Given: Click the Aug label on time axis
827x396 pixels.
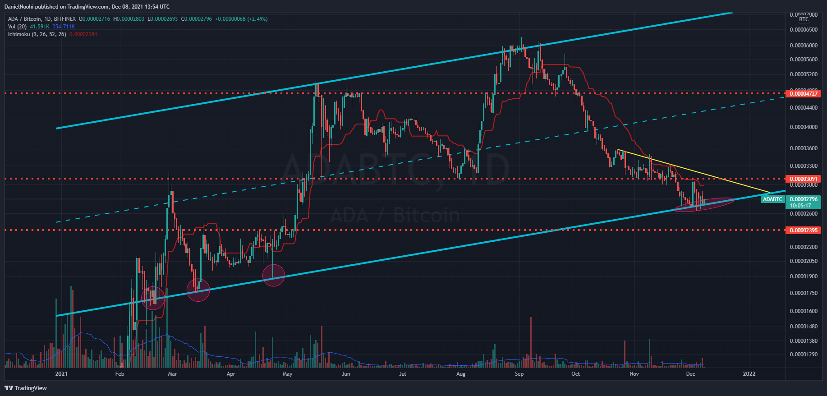Looking at the screenshot, I should coord(461,374).
